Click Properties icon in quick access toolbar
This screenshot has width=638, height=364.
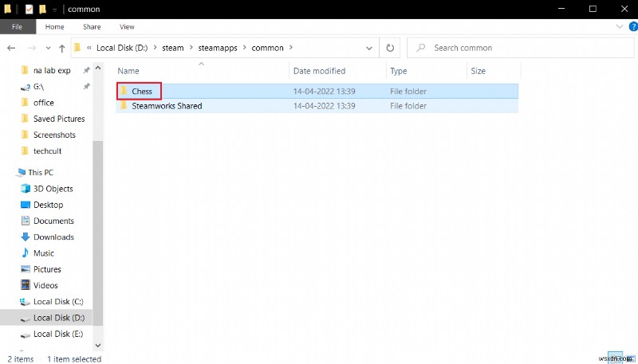pos(29,9)
